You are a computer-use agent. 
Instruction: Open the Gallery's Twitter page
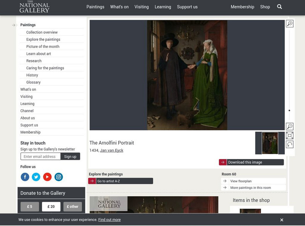tap(36, 177)
